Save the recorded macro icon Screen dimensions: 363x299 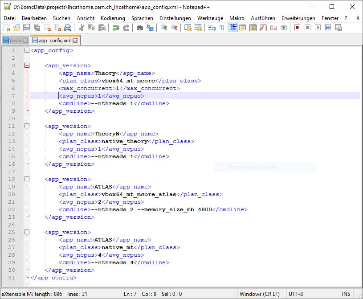338,28
